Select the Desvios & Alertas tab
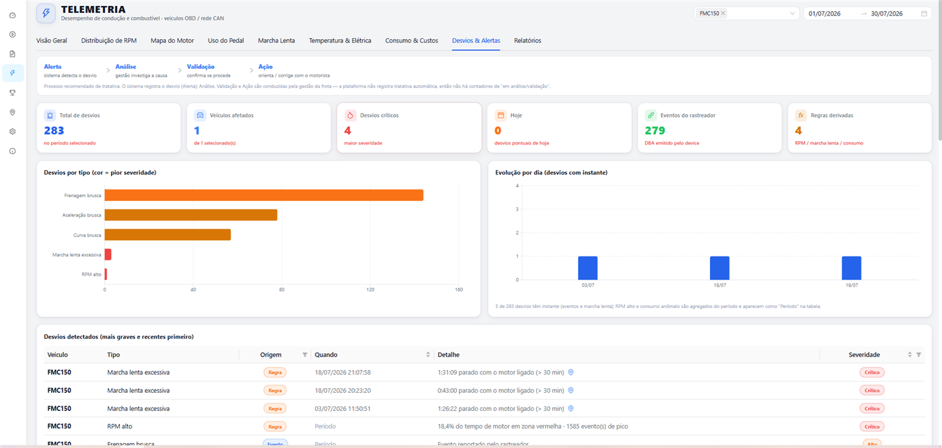The width and height of the screenshot is (942, 448). [476, 40]
